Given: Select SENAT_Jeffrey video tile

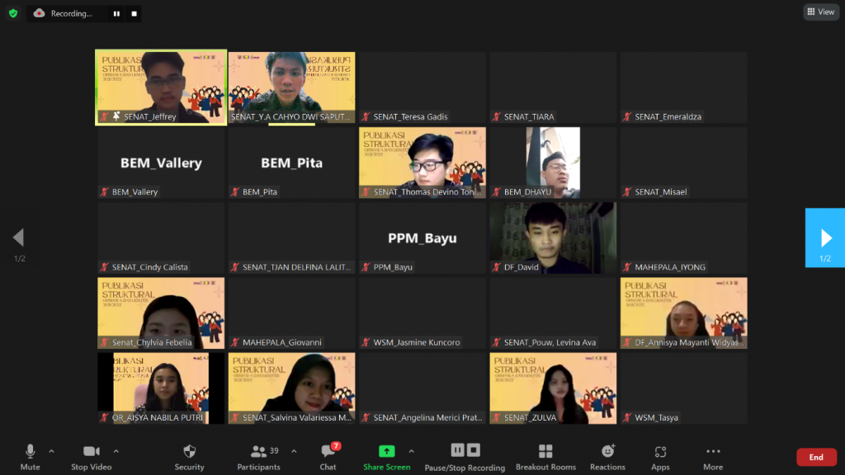Looking at the screenshot, I should [161, 87].
